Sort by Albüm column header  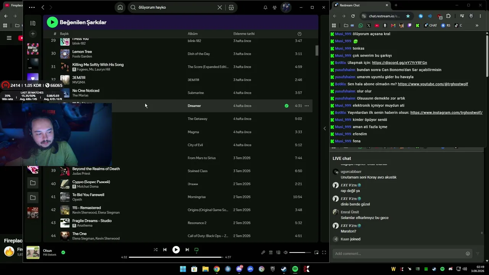click(x=193, y=34)
